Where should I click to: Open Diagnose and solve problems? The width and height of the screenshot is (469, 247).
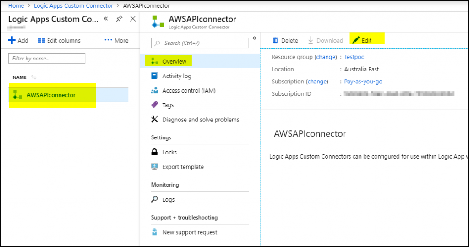point(200,120)
